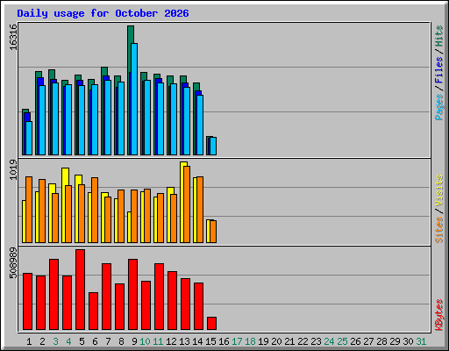Click day 11 on the x-axis
This screenshot has height=351, width=449.
pos(158,341)
